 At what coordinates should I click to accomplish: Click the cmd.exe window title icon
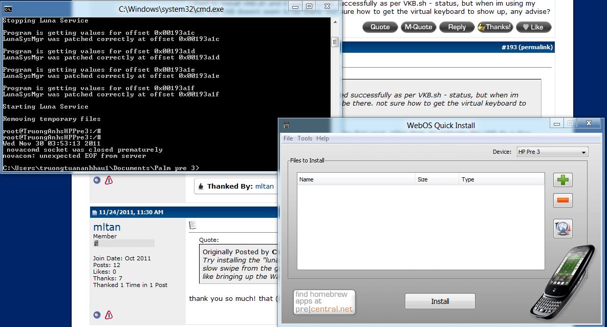point(8,9)
